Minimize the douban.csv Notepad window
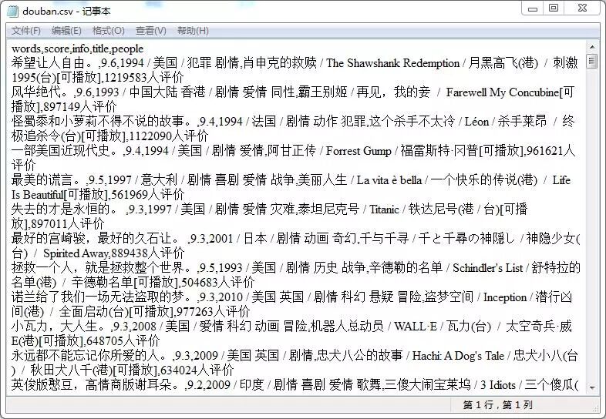This screenshot has height=419, width=606. pyautogui.click(x=533, y=8)
